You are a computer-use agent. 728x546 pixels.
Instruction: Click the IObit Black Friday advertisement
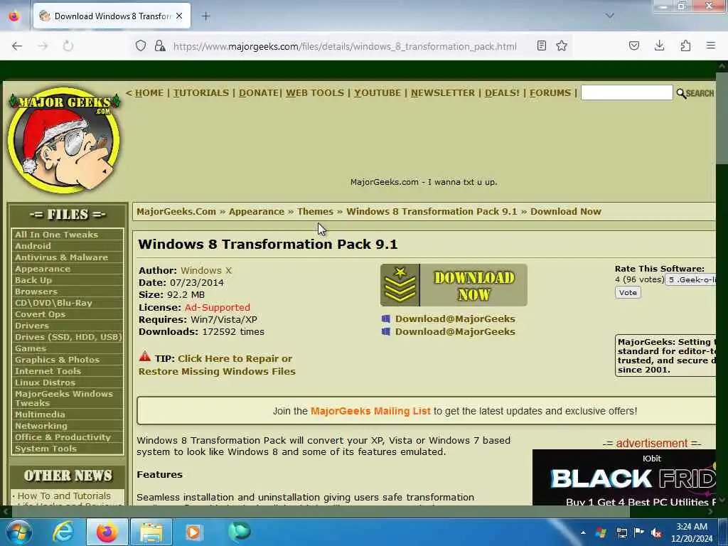[624, 477]
